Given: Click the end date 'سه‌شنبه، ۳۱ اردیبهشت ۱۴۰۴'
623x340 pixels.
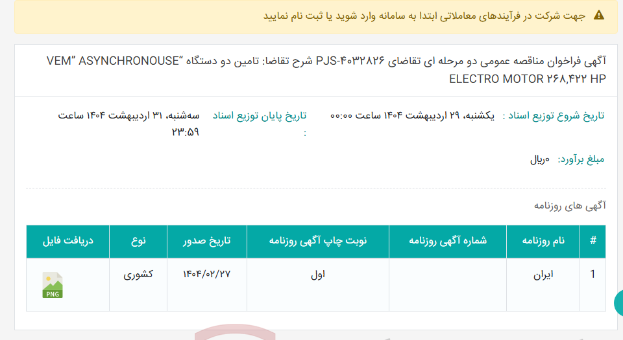Looking at the screenshot, I should [143, 116].
